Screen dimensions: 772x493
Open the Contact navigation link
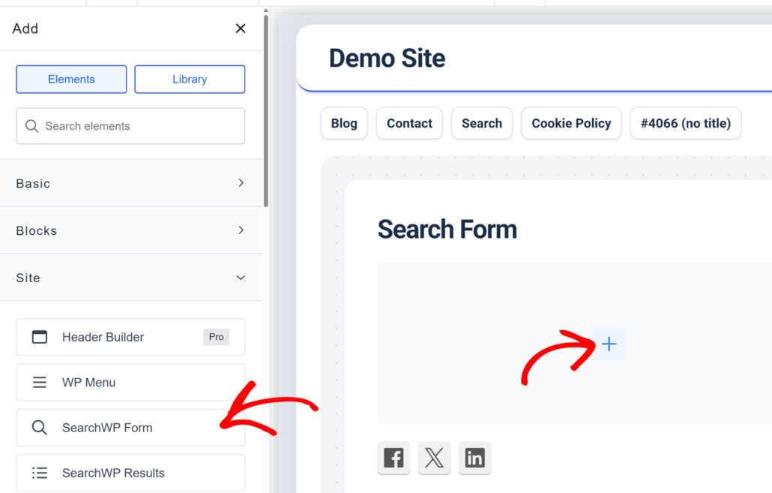tap(409, 124)
